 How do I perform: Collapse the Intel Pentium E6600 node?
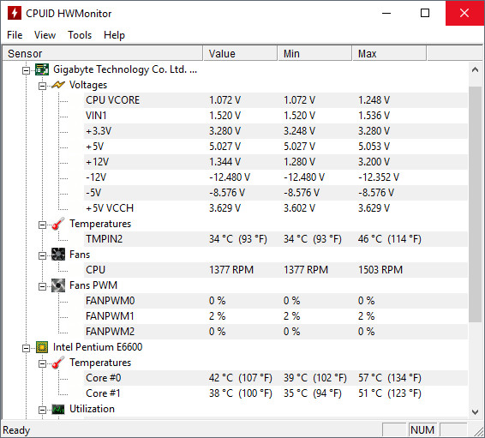26,348
